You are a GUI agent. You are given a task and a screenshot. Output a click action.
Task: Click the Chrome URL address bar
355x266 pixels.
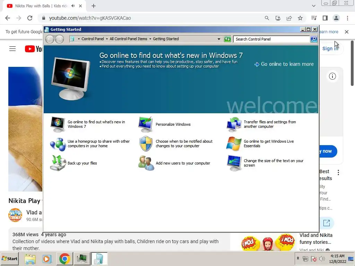click(x=149, y=18)
